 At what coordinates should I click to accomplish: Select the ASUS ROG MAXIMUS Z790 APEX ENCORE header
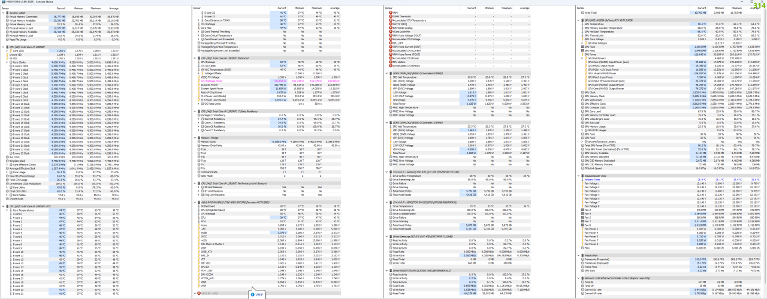point(268,202)
